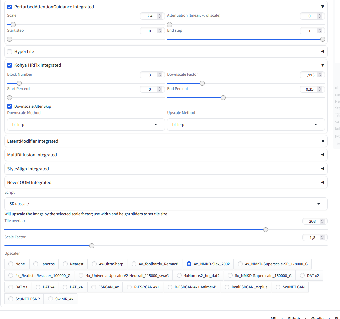Choose R-ESRGAN 4x+ upscaler
The width and height of the screenshot is (340, 319).
click(x=143, y=287)
